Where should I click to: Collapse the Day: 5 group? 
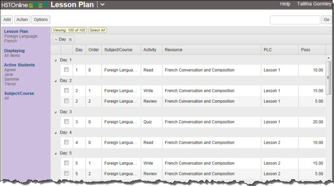click(x=56, y=154)
